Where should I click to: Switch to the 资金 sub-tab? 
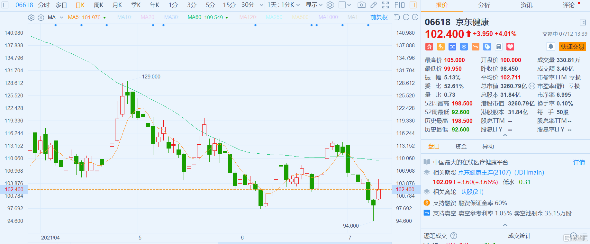[x=461, y=147]
